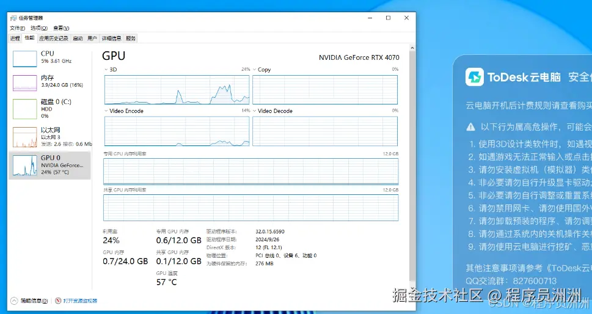Open the 查看(V) menu
The width and height of the screenshot is (592, 314).
[61, 28]
